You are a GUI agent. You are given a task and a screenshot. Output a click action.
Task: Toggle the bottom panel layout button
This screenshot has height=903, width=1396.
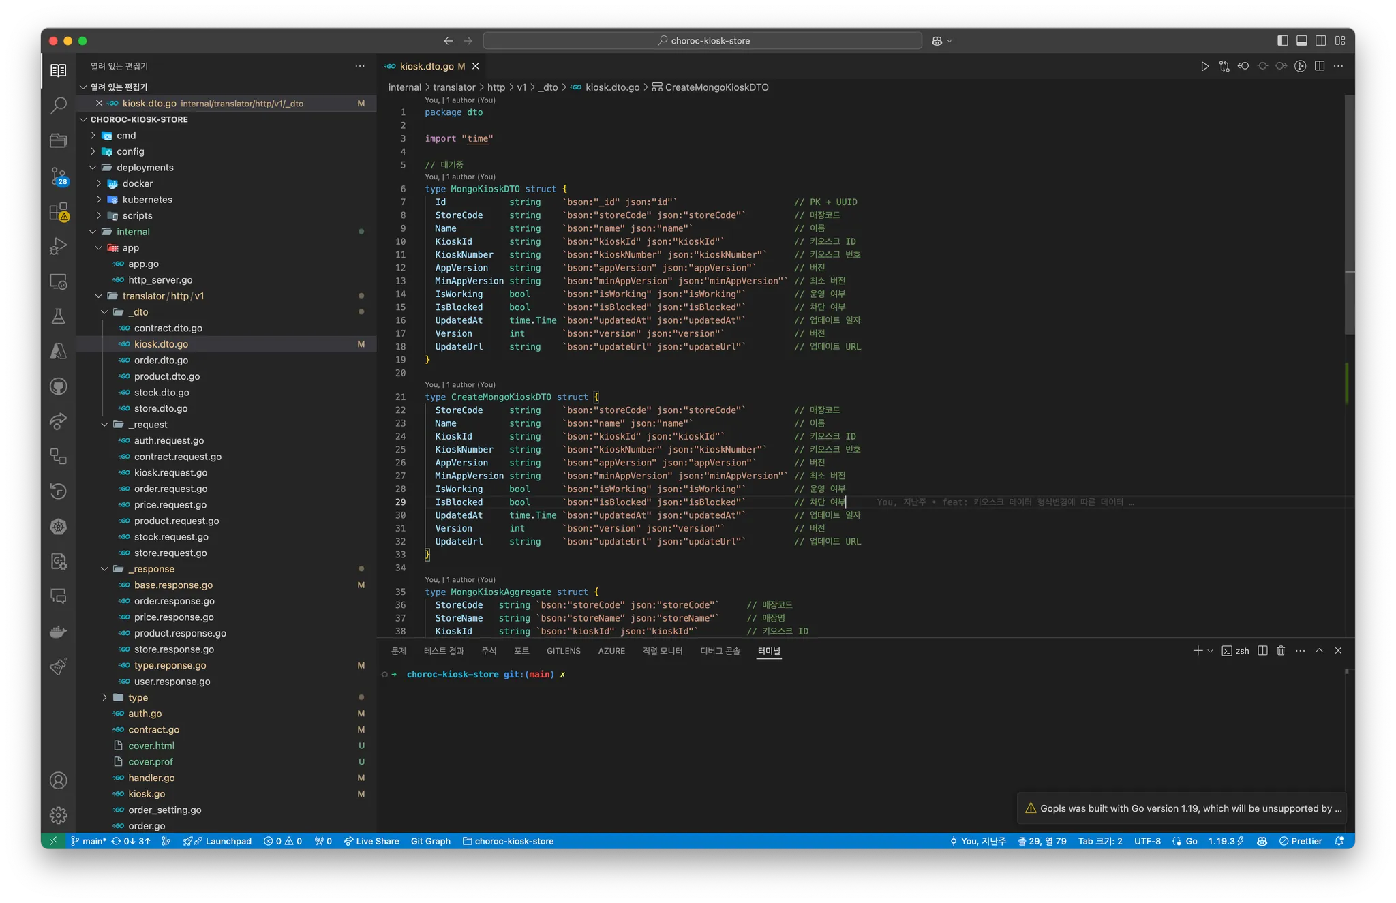tap(1301, 40)
